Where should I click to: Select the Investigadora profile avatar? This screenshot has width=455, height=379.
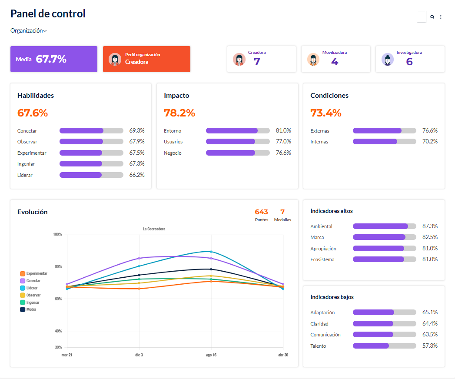(x=388, y=59)
